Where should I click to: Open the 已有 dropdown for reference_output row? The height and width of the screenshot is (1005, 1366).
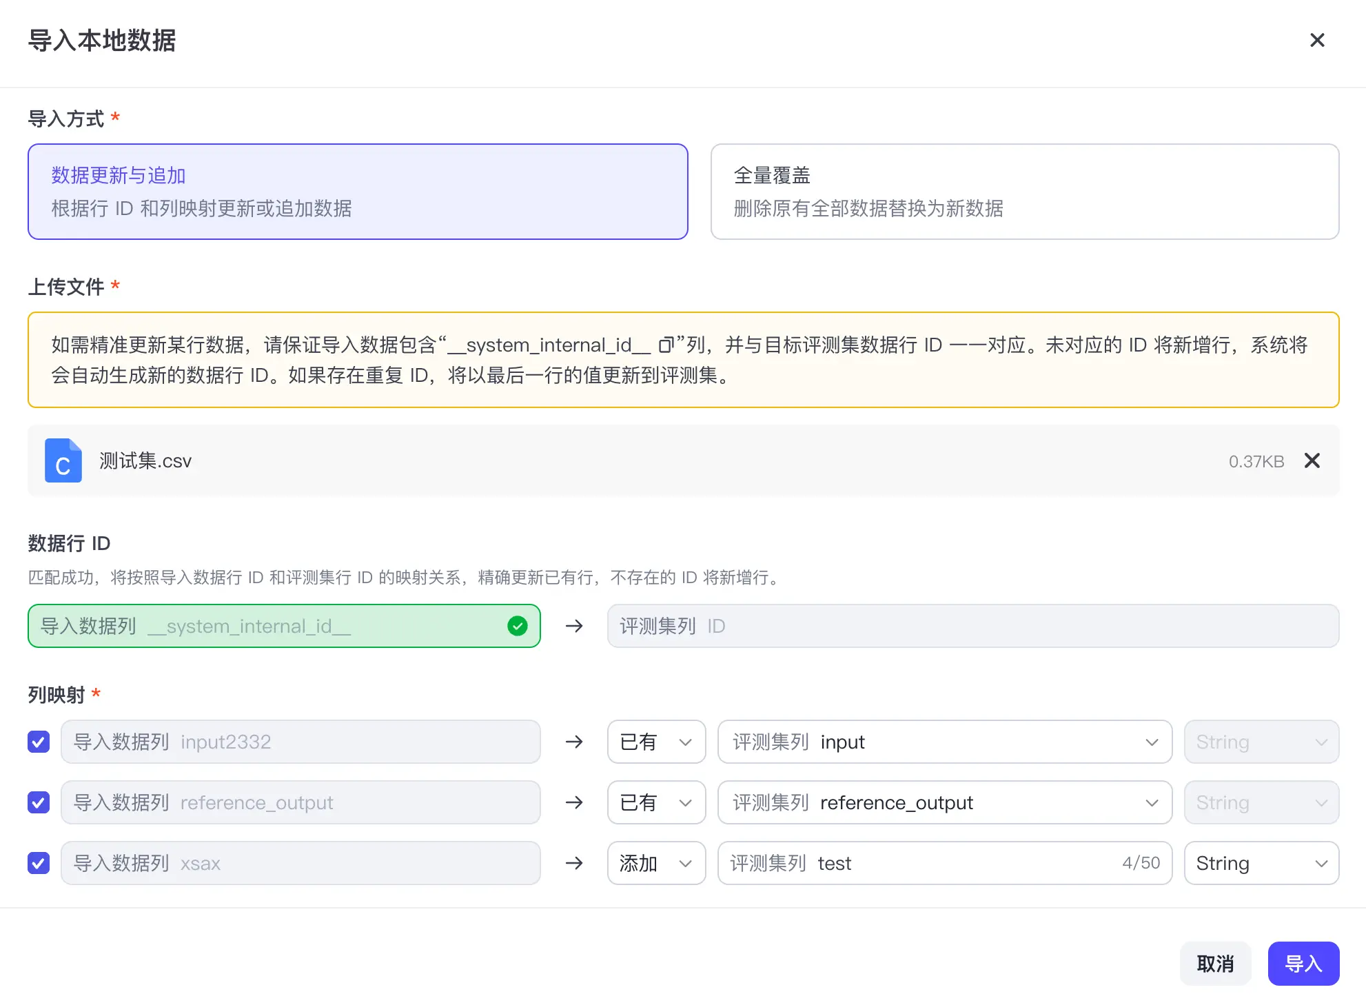(x=656, y=802)
